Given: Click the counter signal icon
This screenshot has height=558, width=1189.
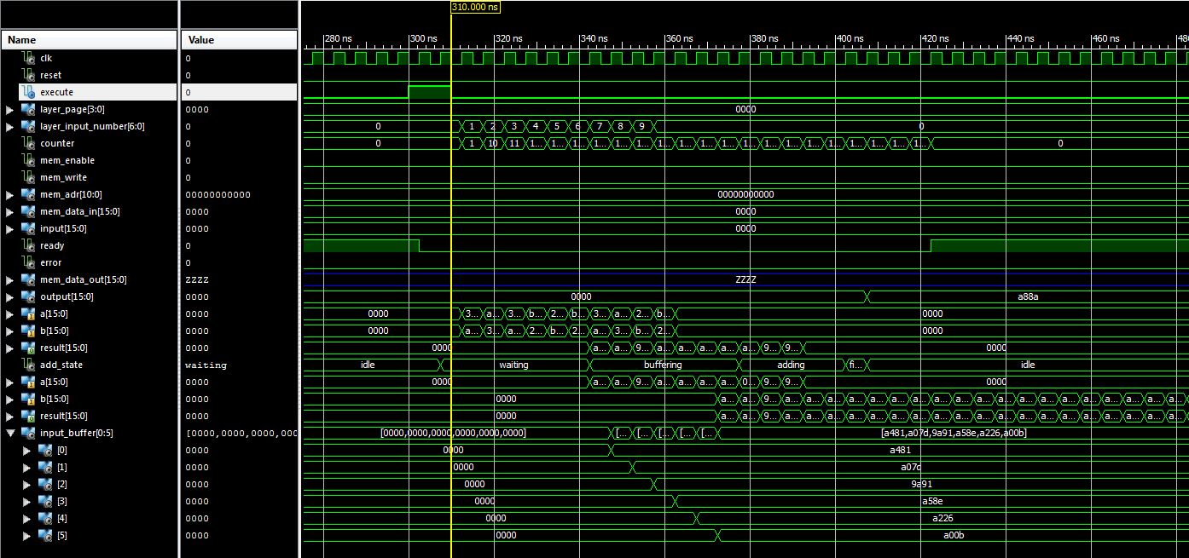Looking at the screenshot, I should [28, 143].
